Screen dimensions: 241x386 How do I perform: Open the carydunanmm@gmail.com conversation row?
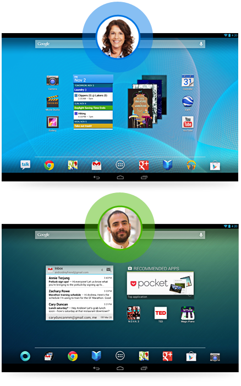[80, 317]
